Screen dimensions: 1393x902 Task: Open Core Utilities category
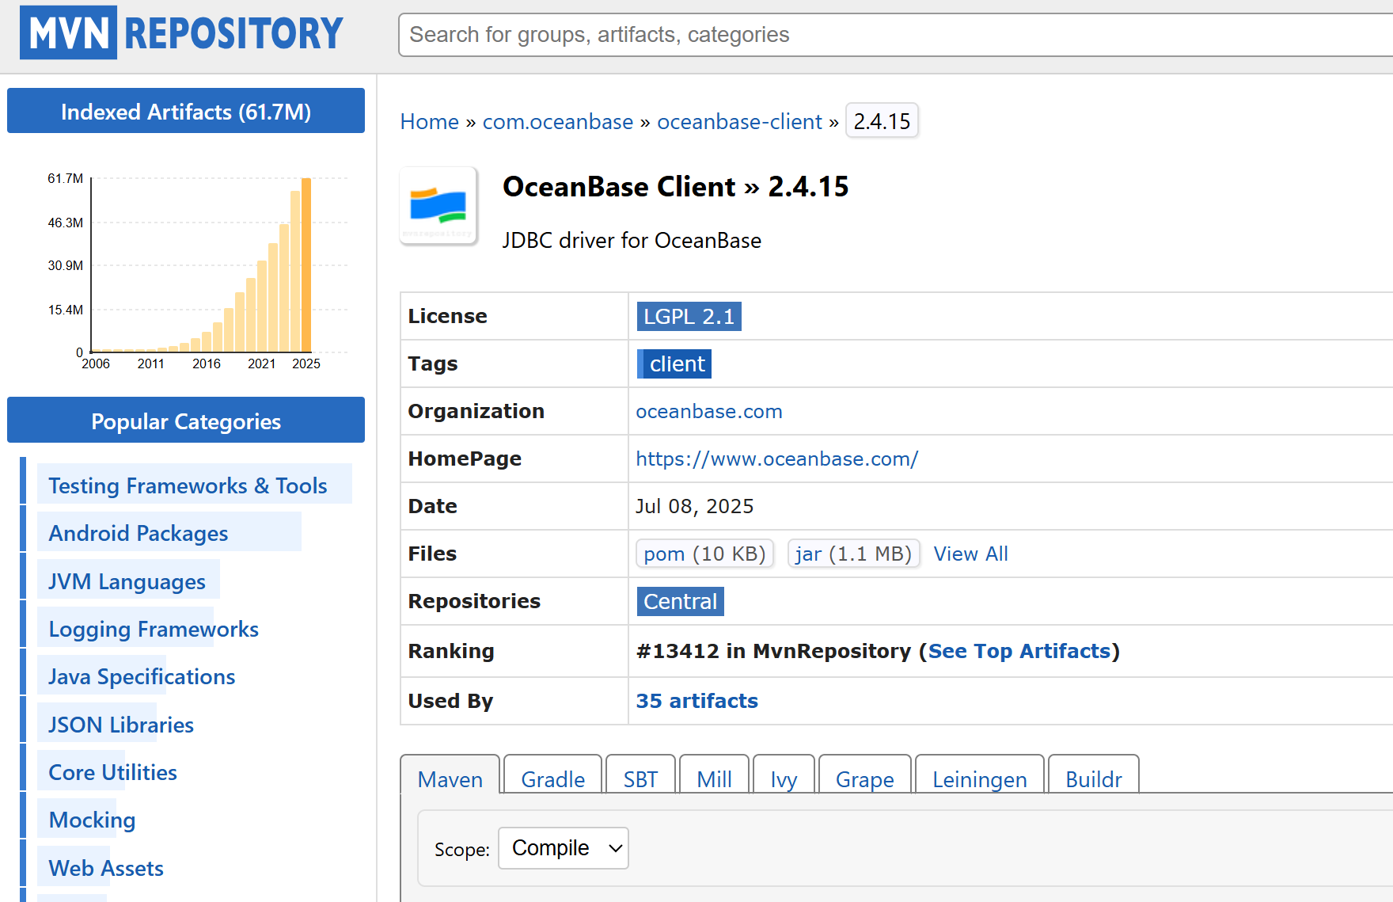point(112,772)
